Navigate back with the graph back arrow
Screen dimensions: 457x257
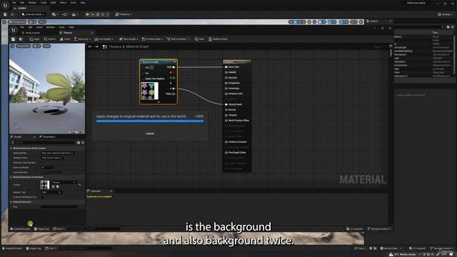point(90,46)
